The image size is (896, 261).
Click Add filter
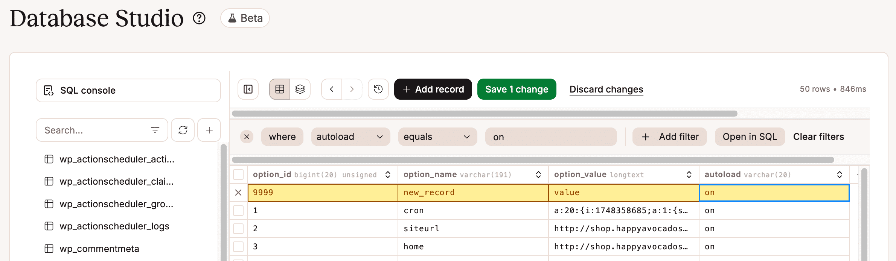670,137
